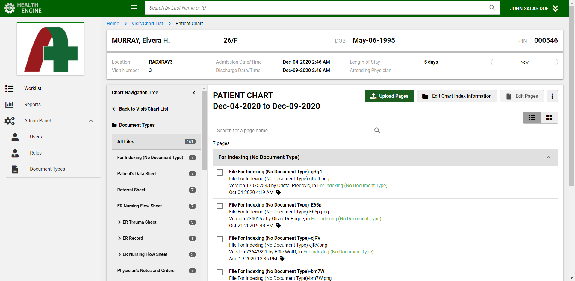Check the E65p file checkbox
The height and width of the screenshot is (281, 575).
(x=220, y=206)
